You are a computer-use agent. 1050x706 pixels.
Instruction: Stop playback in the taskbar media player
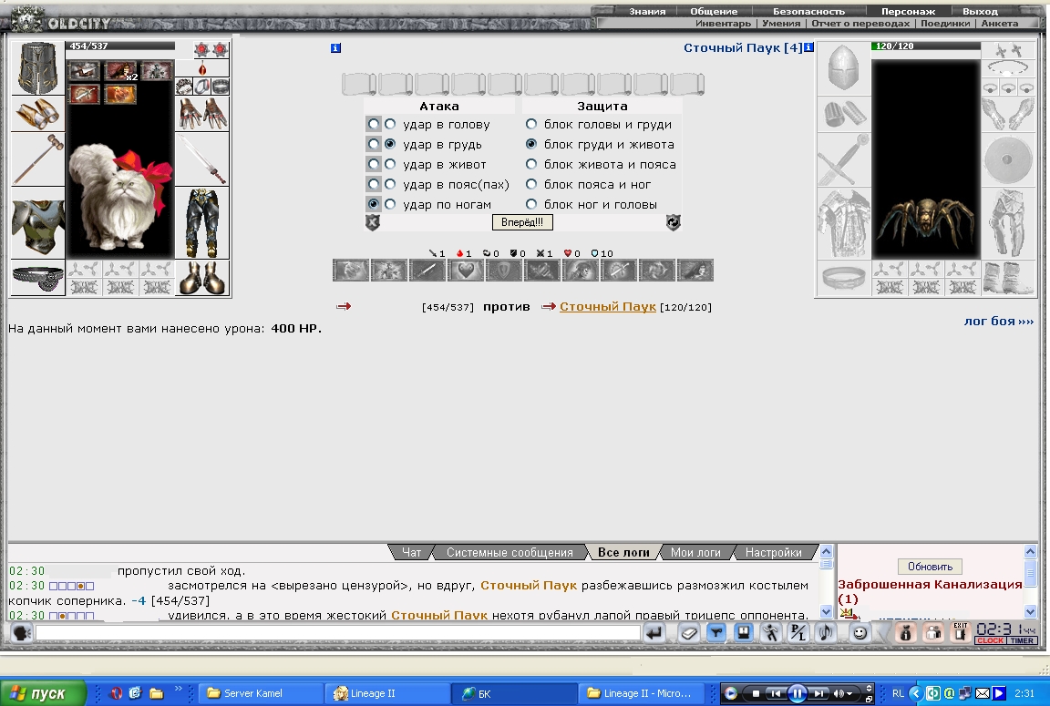(756, 694)
